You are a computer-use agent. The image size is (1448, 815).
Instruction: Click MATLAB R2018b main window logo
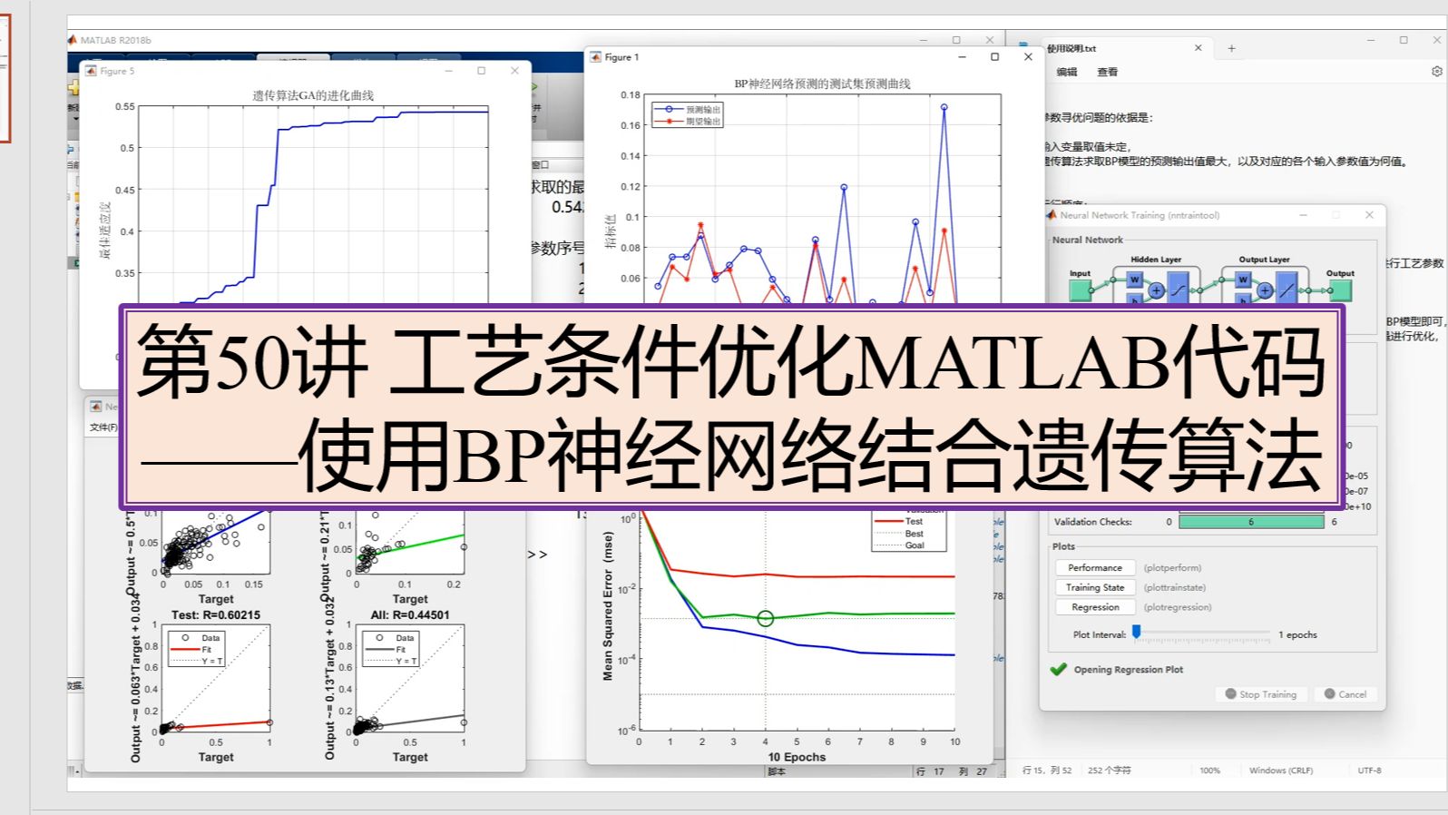(x=73, y=40)
